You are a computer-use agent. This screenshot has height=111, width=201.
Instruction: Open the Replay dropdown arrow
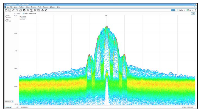[x=184, y=10]
